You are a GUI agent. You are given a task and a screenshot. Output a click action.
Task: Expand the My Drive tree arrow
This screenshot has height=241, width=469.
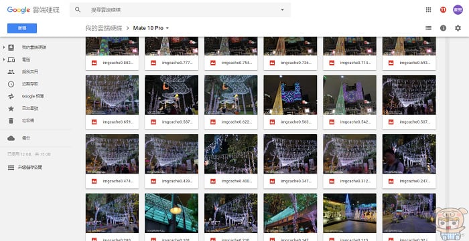click(4, 47)
